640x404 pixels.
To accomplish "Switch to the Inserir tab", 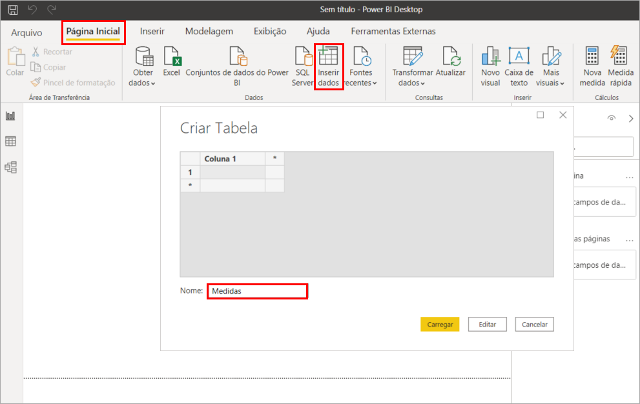I will [x=152, y=32].
